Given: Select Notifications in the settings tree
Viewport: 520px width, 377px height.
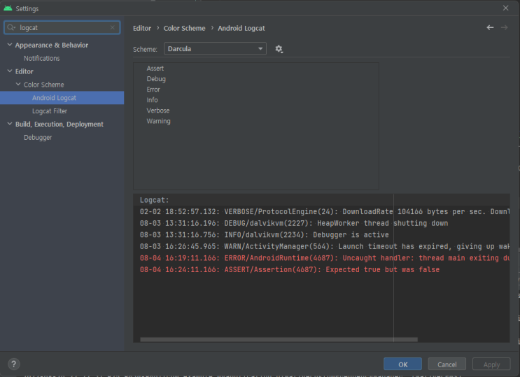Looking at the screenshot, I should (x=42, y=58).
